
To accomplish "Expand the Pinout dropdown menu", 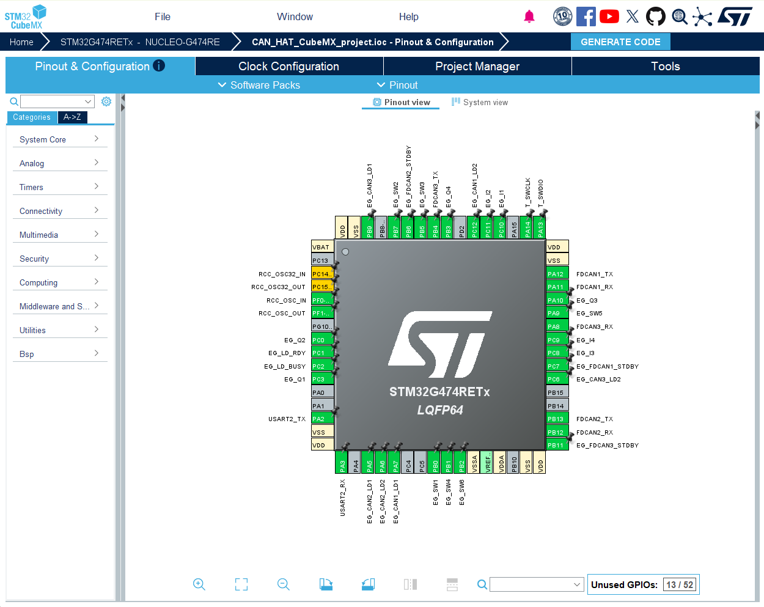I will tap(397, 85).
